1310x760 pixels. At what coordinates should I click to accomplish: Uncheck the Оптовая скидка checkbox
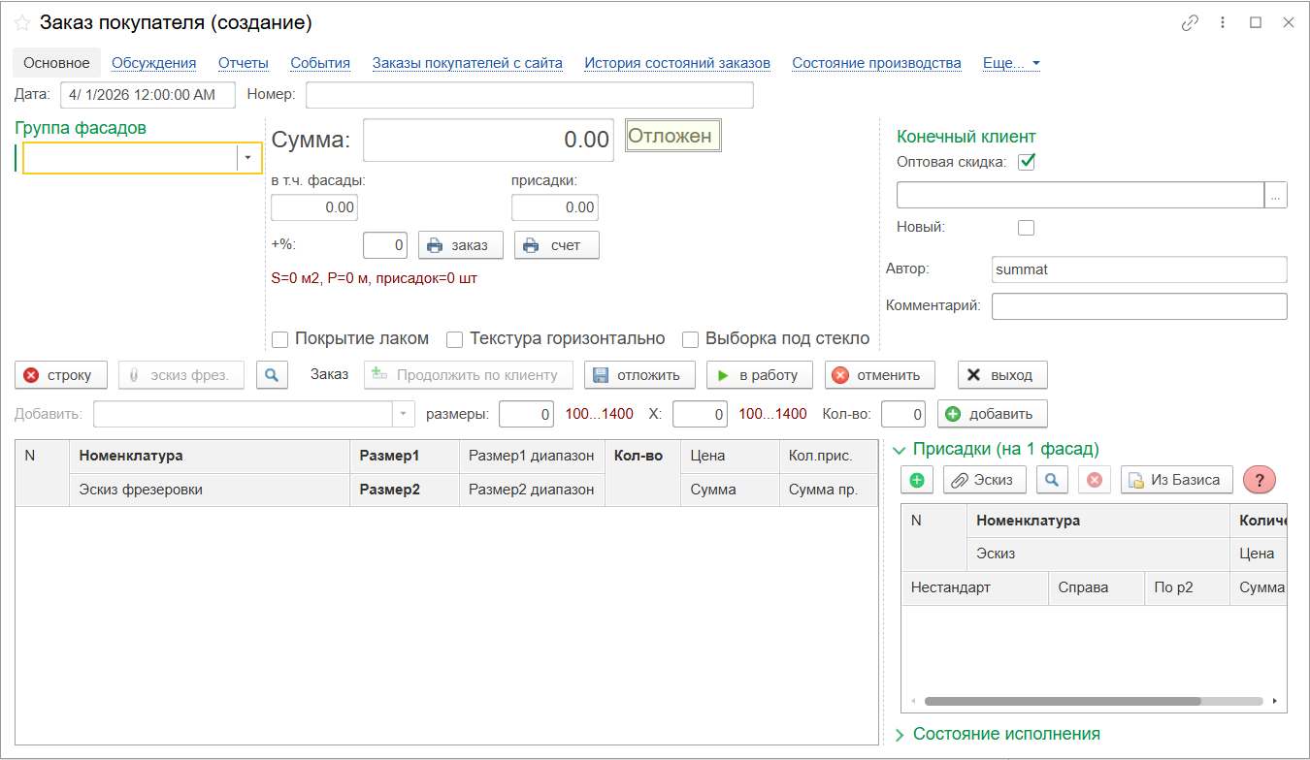[1026, 162]
